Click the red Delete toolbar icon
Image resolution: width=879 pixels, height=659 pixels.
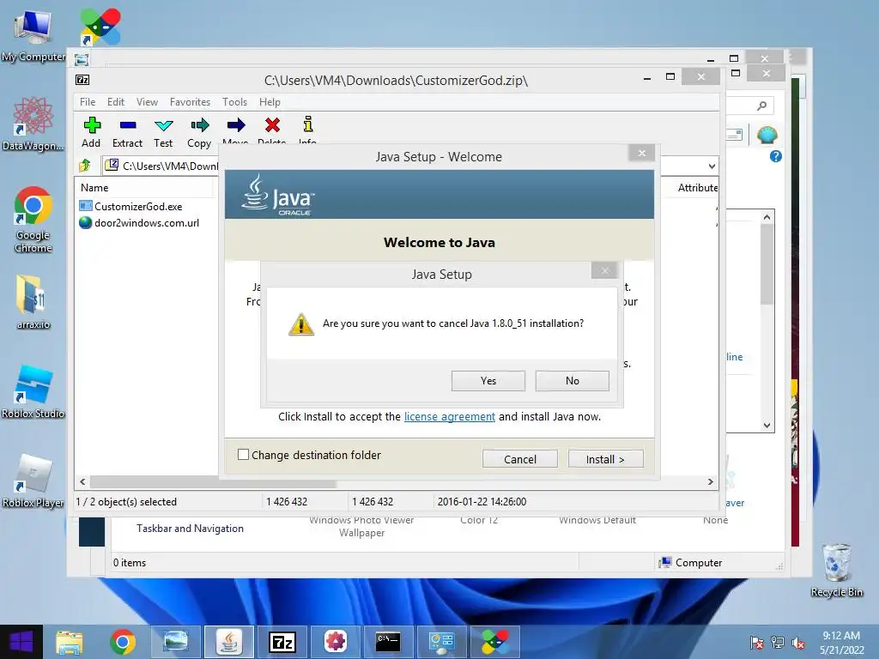(x=272, y=125)
